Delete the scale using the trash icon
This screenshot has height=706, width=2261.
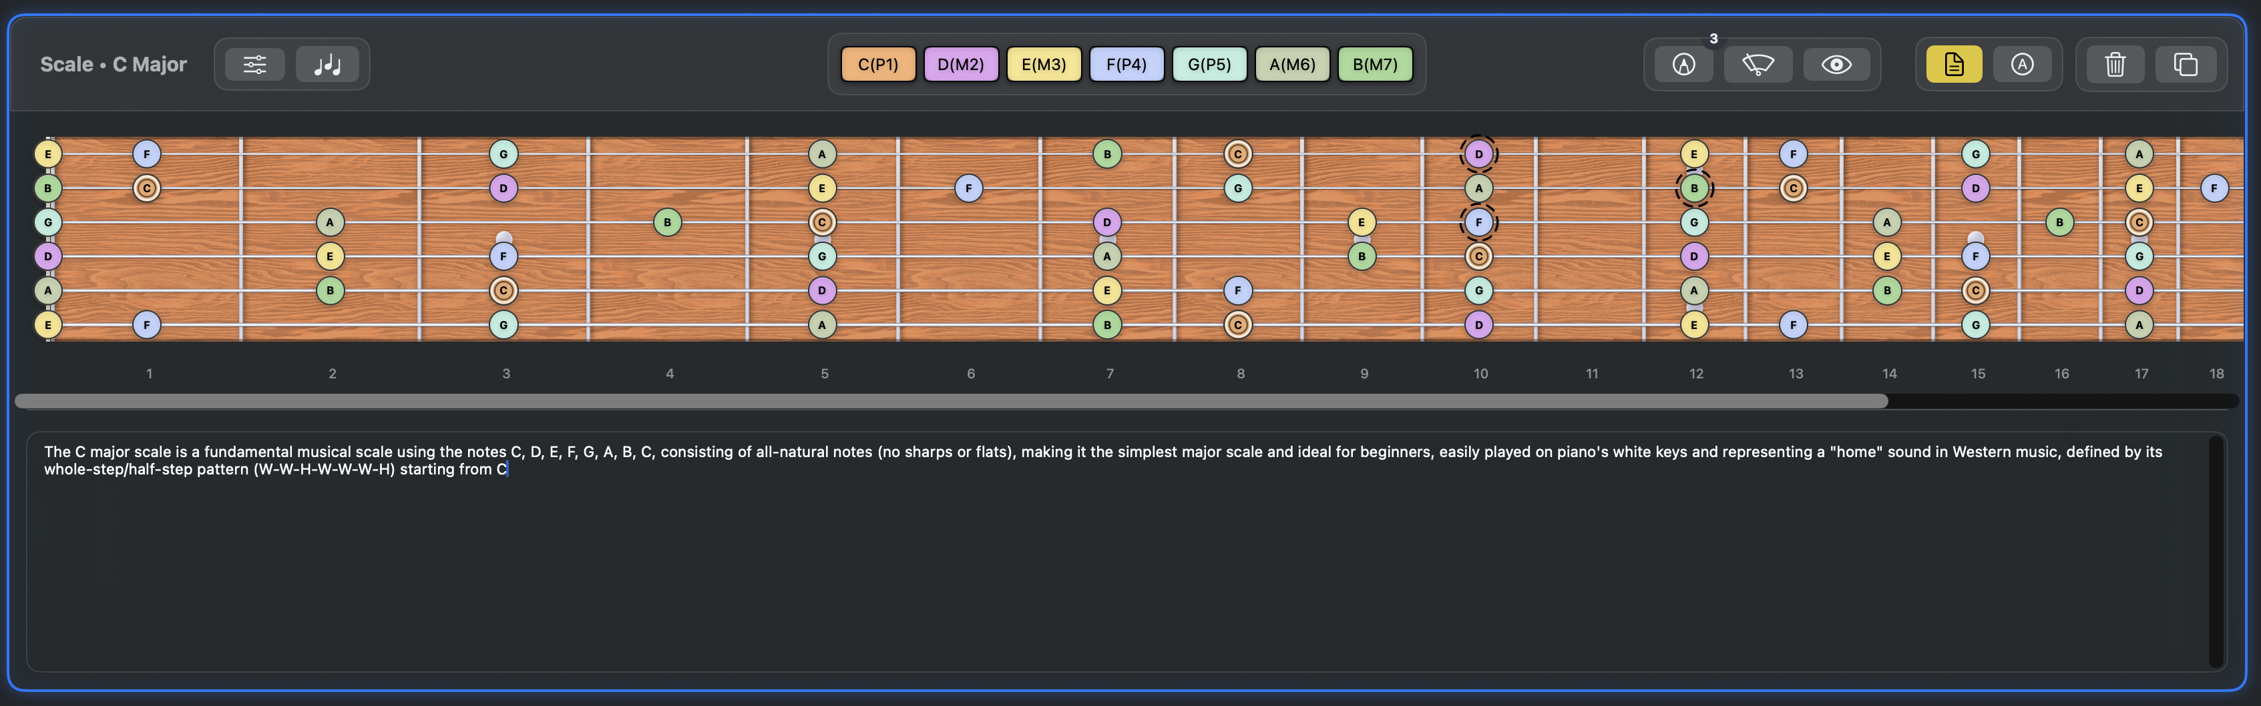(x=2114, y=63)
